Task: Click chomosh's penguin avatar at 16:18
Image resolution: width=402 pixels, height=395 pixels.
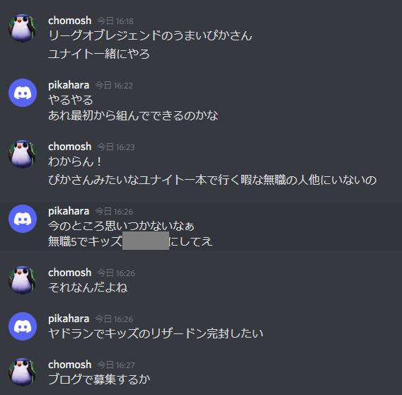Action: (23, 28)
